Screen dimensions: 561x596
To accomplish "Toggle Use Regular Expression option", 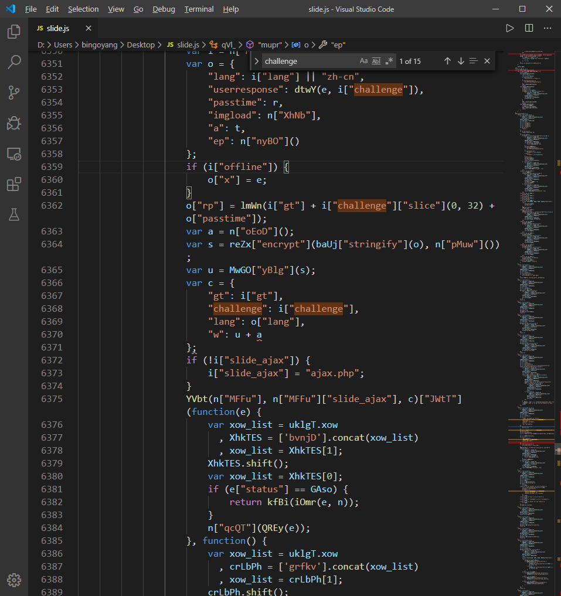I will click(x=389, y=61).
